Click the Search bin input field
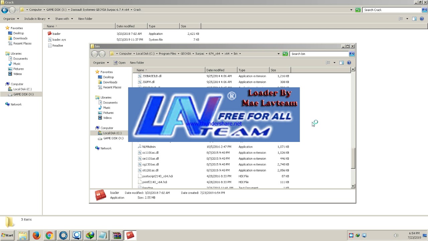Viewport: 428px width, 241px height. (x=319, y=54)
